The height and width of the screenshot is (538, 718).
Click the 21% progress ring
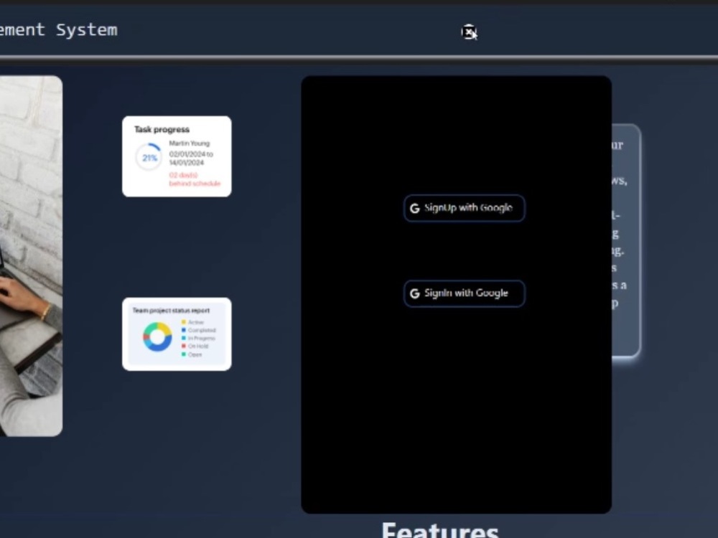click(x=149, y=157)
